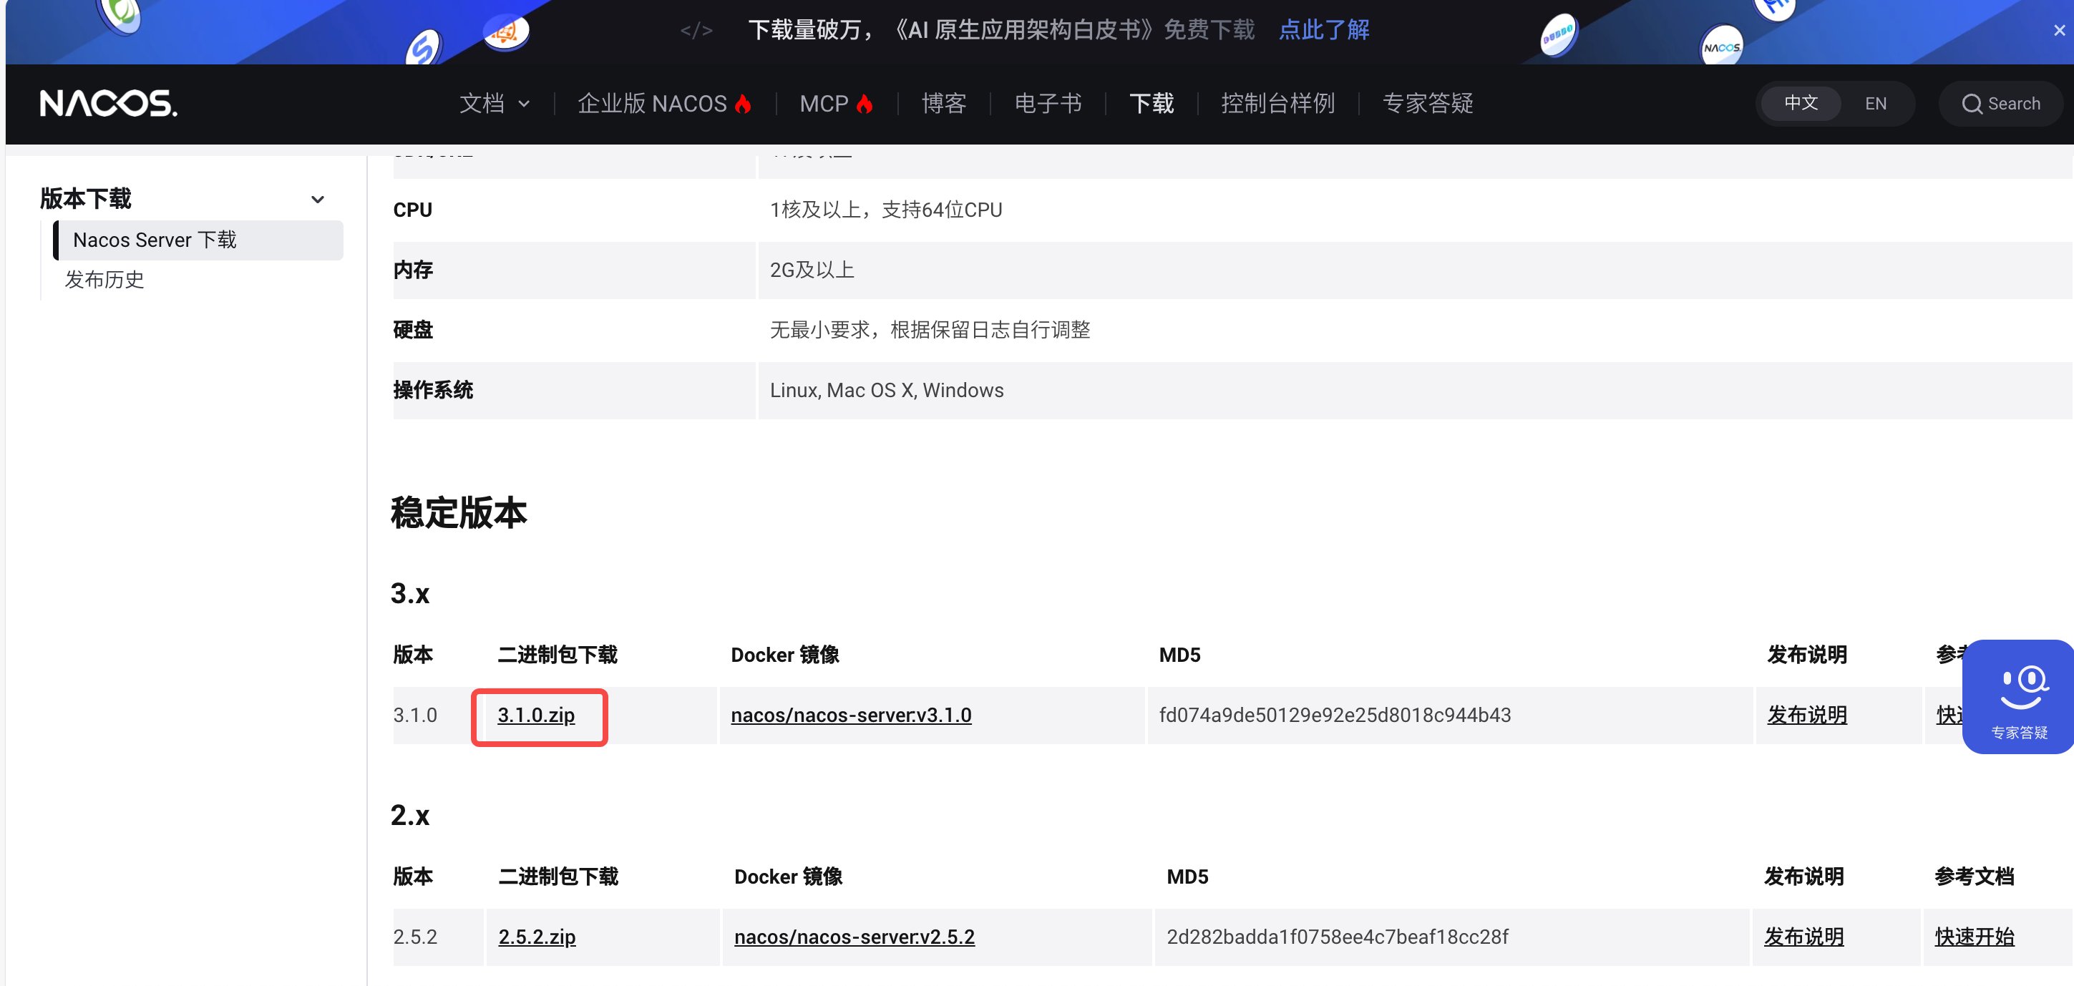The width and height of the screenshot is (2074, 986).
Task: Collapse the 版本下载 sidebar section
Action: pyautogui.click(x=318, y=199)
